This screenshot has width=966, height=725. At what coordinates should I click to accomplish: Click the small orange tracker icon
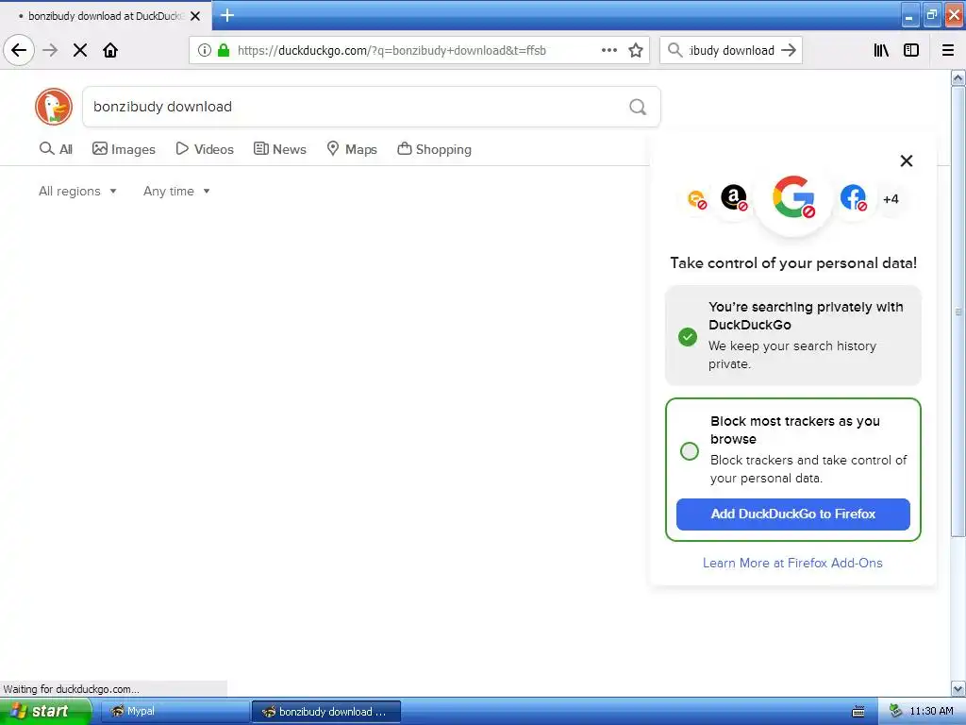(697, 199)
